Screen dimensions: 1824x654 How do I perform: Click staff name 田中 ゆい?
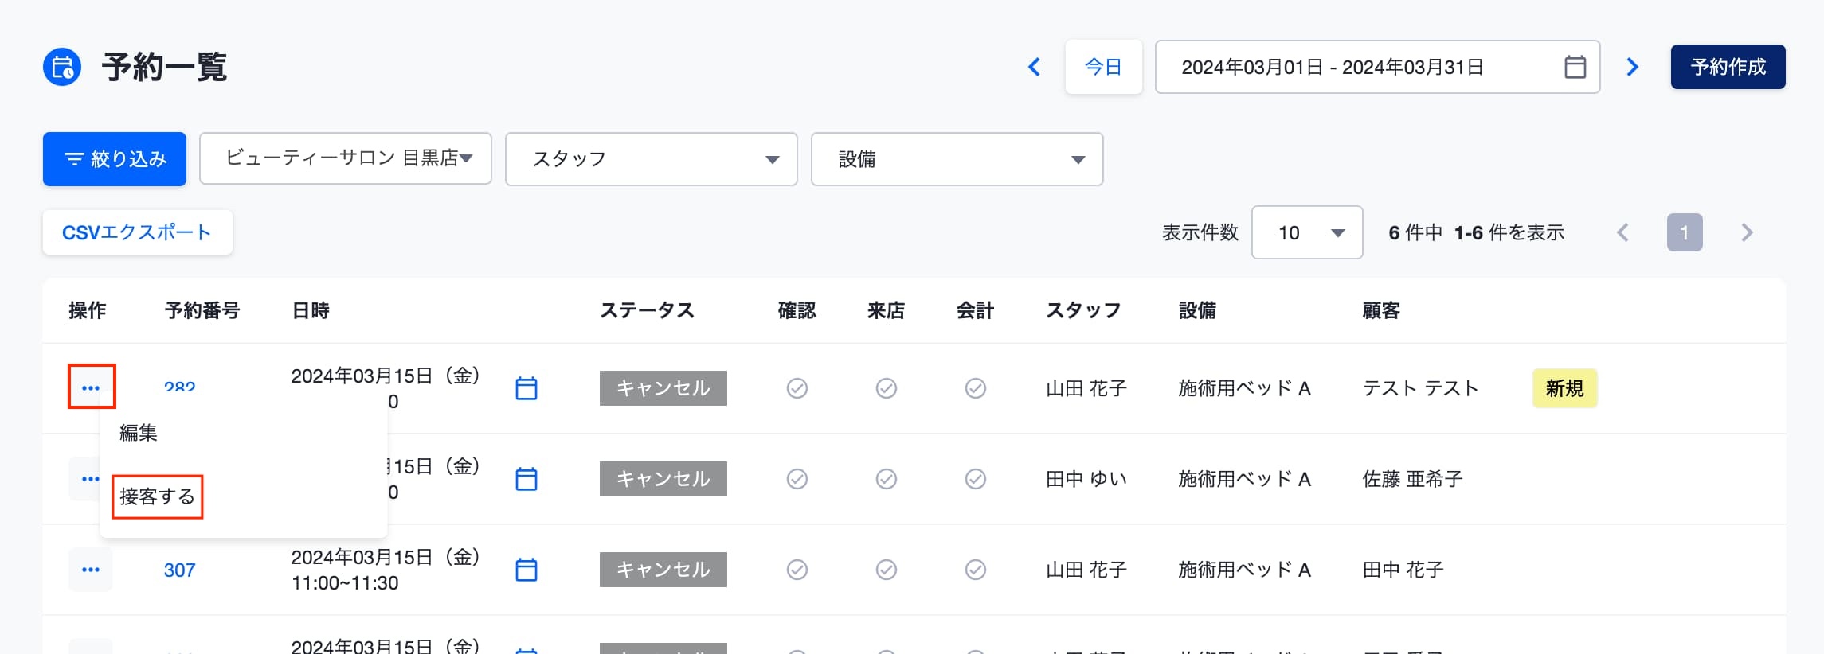[x=1086, y=479]
